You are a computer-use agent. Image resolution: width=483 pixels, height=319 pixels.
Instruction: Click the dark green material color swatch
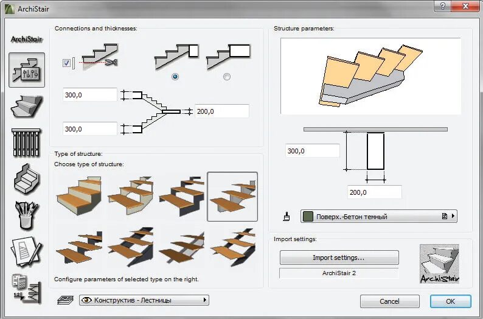coord(308,216)
